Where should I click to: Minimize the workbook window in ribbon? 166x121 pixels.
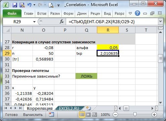coord(145,13)
